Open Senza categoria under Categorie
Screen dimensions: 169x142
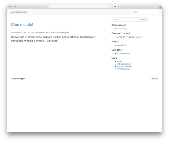(123, 53)
